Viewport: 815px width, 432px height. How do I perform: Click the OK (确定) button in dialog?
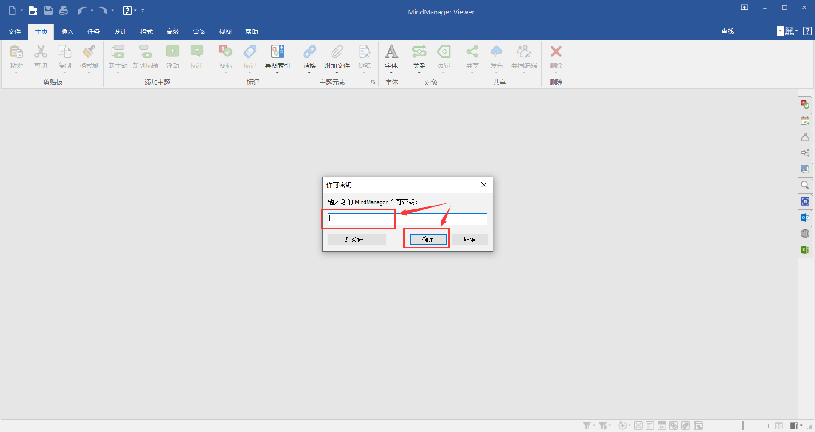pos(428,240)
